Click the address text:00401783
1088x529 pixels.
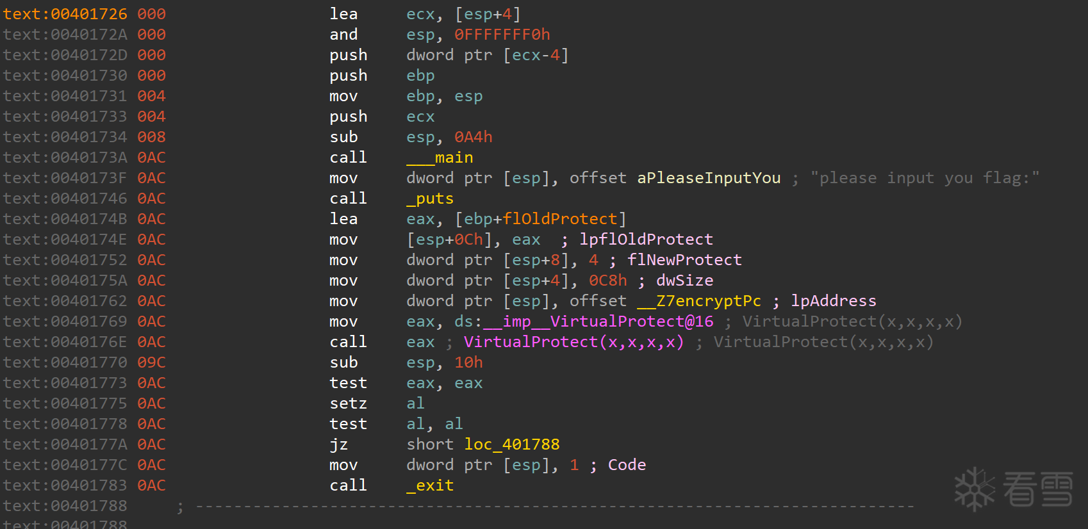point(65,485)
